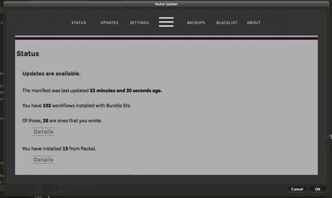Switch to the Status tab
The width and height of the screenshot is (332, 198).
79,23
